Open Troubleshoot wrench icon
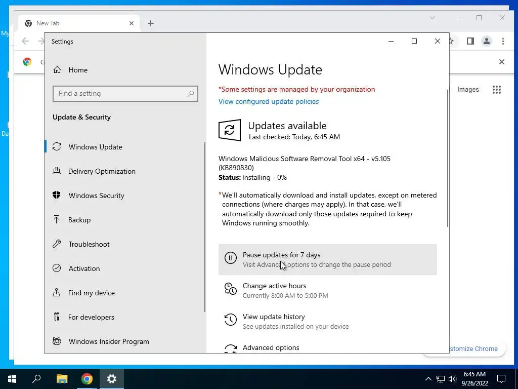Screen dimensions: 518x389 pyautogui.click(x=57, y=244)
